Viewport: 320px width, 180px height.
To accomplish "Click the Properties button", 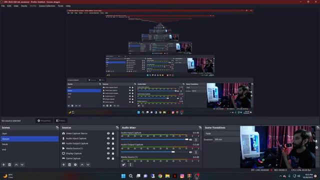I will 44,120.
